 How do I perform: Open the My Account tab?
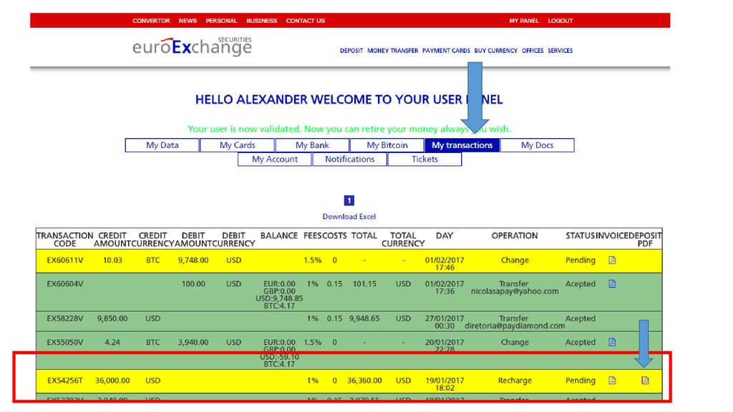(x=275, y=160)
